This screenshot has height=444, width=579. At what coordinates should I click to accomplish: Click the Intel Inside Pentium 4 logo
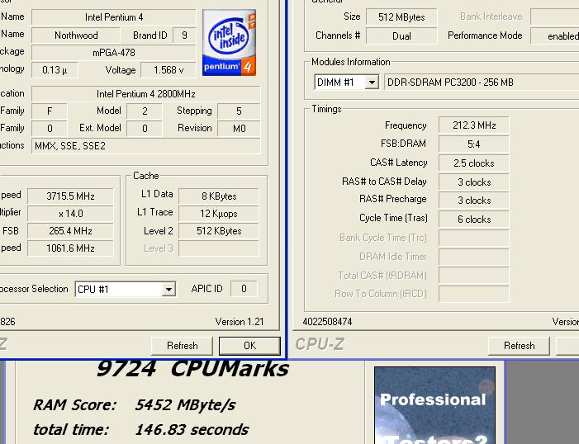tap(229, 43)
